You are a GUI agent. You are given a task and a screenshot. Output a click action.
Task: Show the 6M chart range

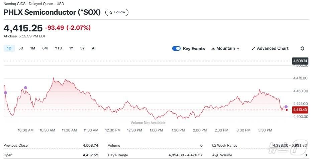click(45, 48)
